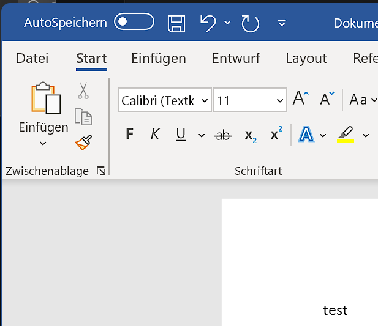Apply strikethrough formatting
The width and height of the screenshot is (378, 326).
click(223, 135)
